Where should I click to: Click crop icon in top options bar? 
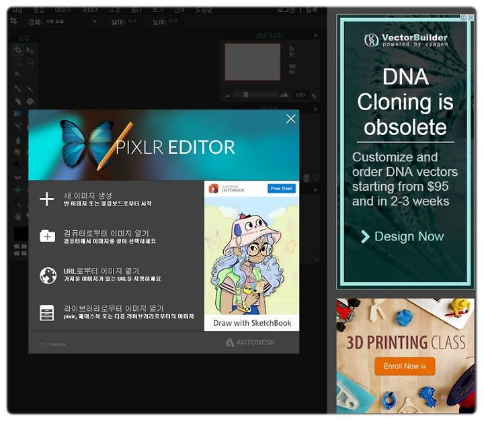coord(13,21)
